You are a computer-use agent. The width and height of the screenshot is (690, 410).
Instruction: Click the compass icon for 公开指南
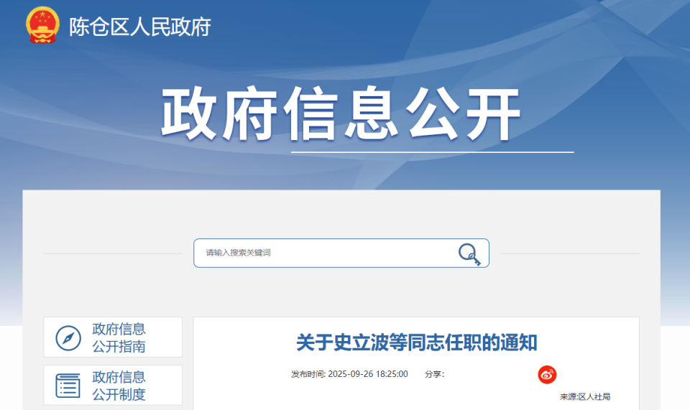click(x=68, y=338)
